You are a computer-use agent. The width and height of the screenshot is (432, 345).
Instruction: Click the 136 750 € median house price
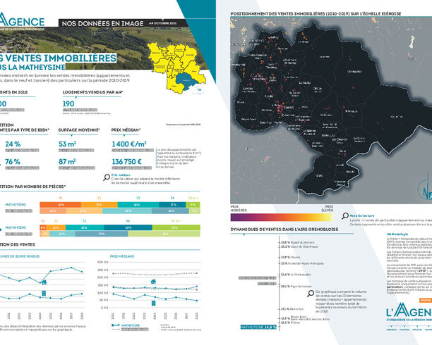(x=127, y=161)
